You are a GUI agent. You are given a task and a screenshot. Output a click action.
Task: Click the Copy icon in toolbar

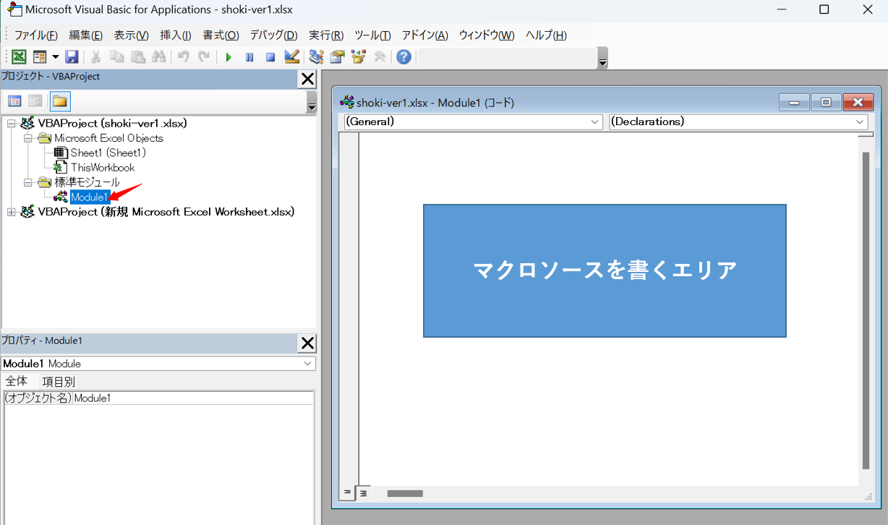[116, 57]
